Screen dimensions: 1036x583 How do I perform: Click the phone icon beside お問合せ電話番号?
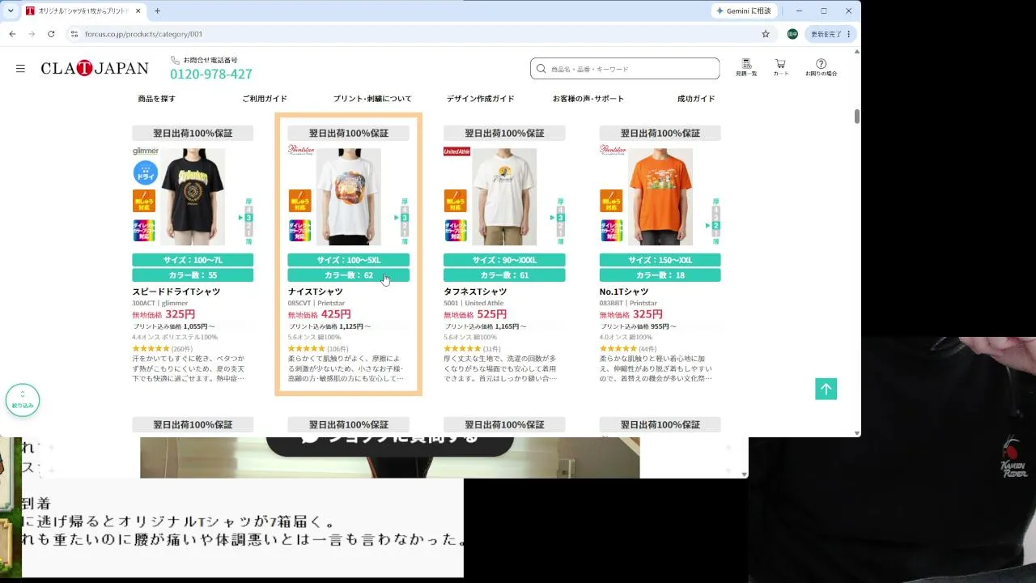point(175,60)
